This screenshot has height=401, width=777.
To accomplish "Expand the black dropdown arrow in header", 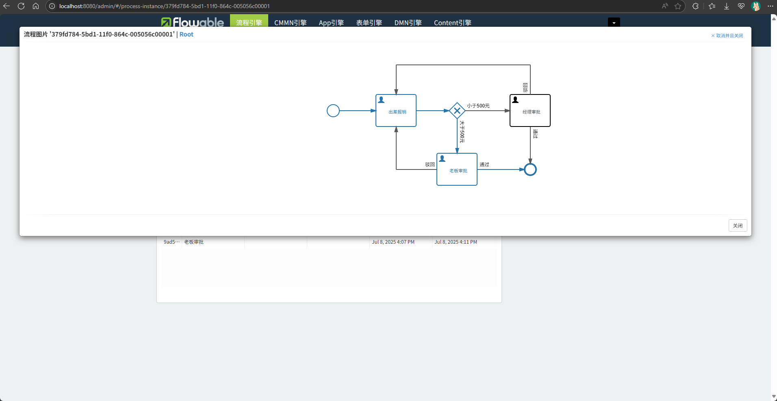I will tap(614, 23).
